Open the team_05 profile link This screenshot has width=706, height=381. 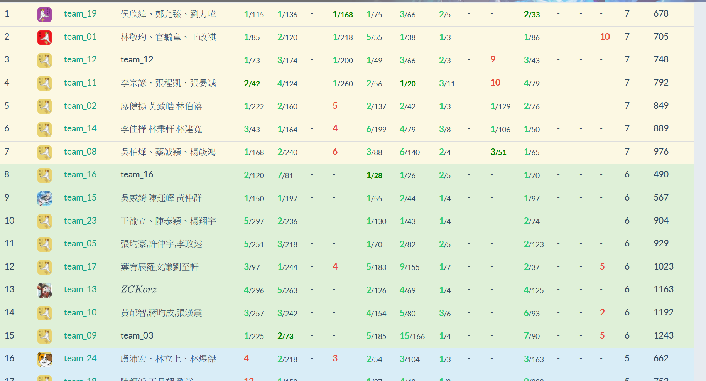pos(80,244)
